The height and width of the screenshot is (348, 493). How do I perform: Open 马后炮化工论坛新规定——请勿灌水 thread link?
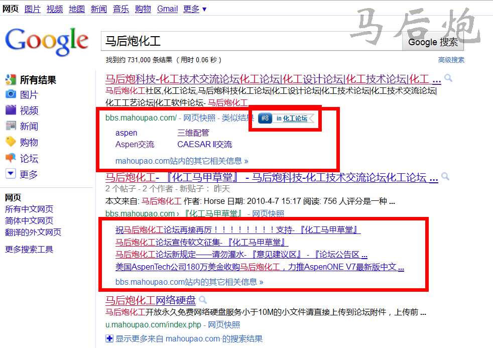tap(241, 254)
